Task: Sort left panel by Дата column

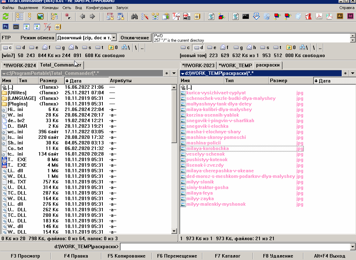Action: pyautogui.click(x=86, y=80)
